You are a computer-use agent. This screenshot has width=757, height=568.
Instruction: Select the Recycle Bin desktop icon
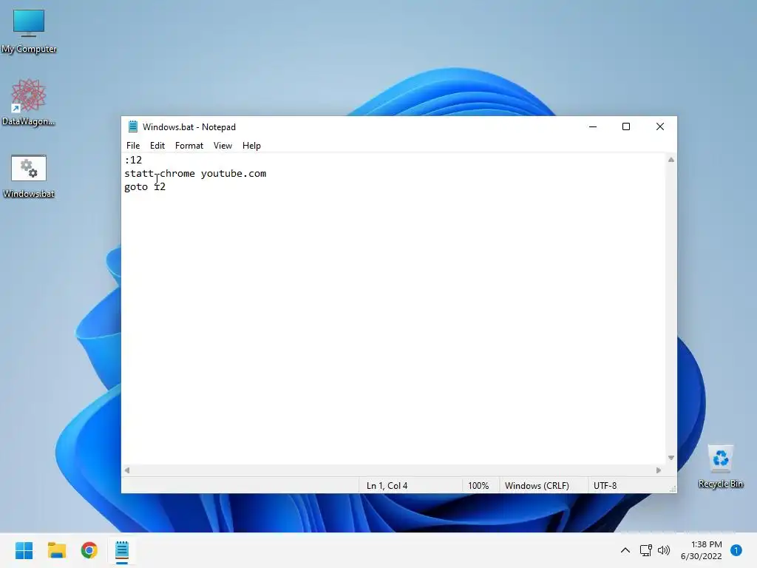(720, 466)
